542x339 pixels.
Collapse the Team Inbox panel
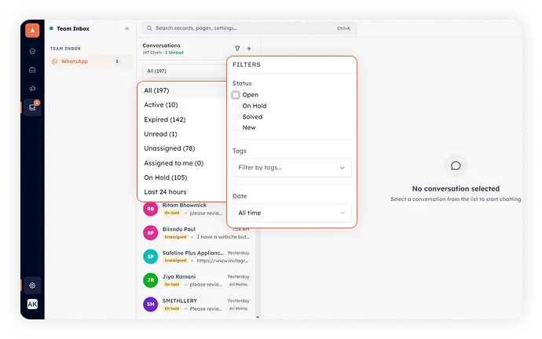click(126, 28)
